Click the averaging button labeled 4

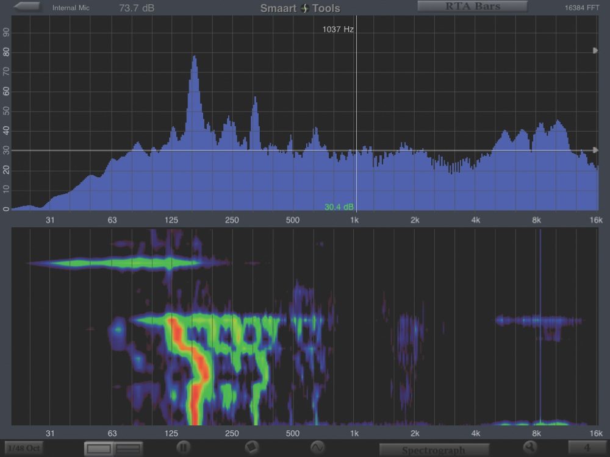coord(587,448)
